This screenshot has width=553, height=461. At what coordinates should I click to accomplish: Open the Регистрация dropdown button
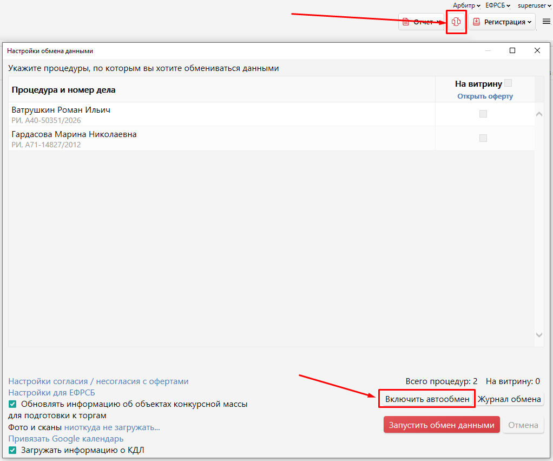[x=502, y=22]
